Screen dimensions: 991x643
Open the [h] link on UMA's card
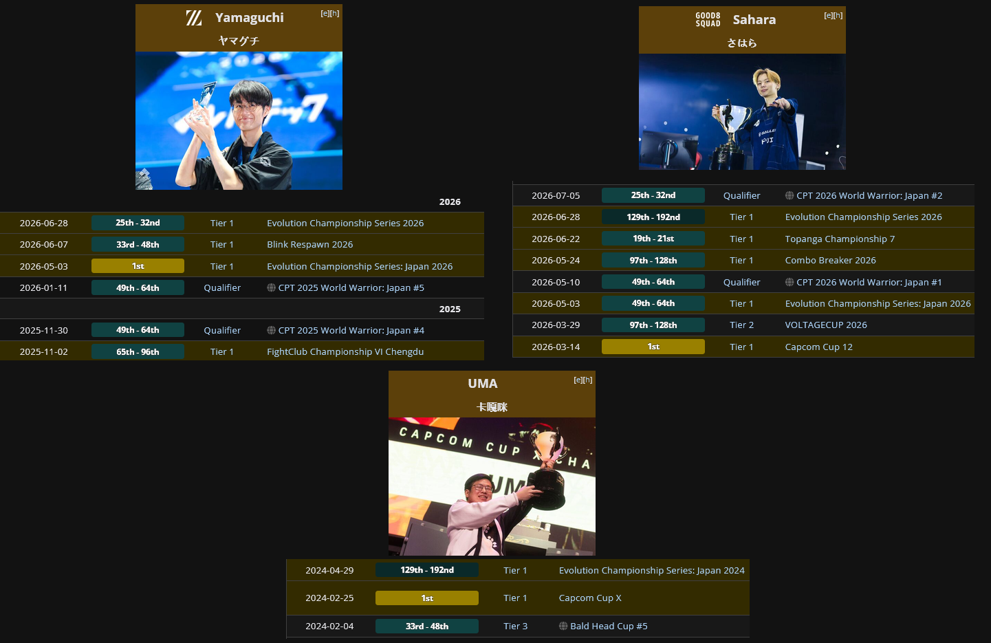(588, 380)
